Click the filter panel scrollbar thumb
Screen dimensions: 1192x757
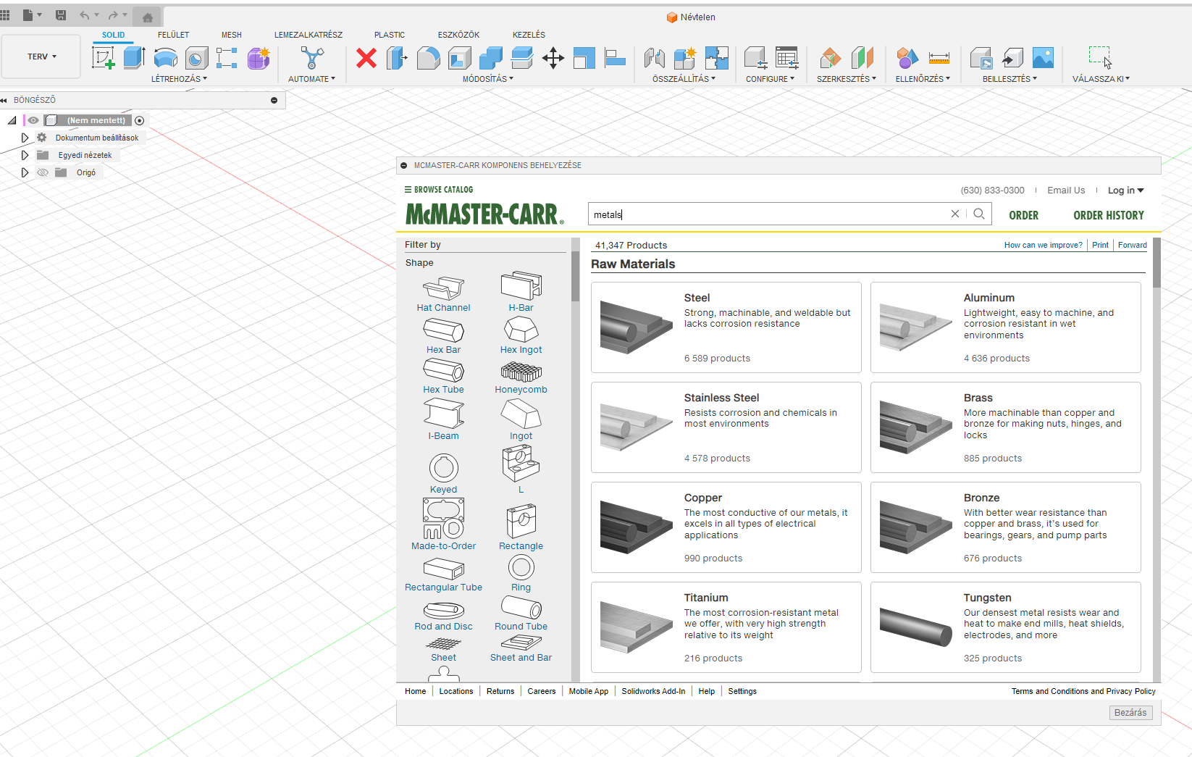(576, 277)
